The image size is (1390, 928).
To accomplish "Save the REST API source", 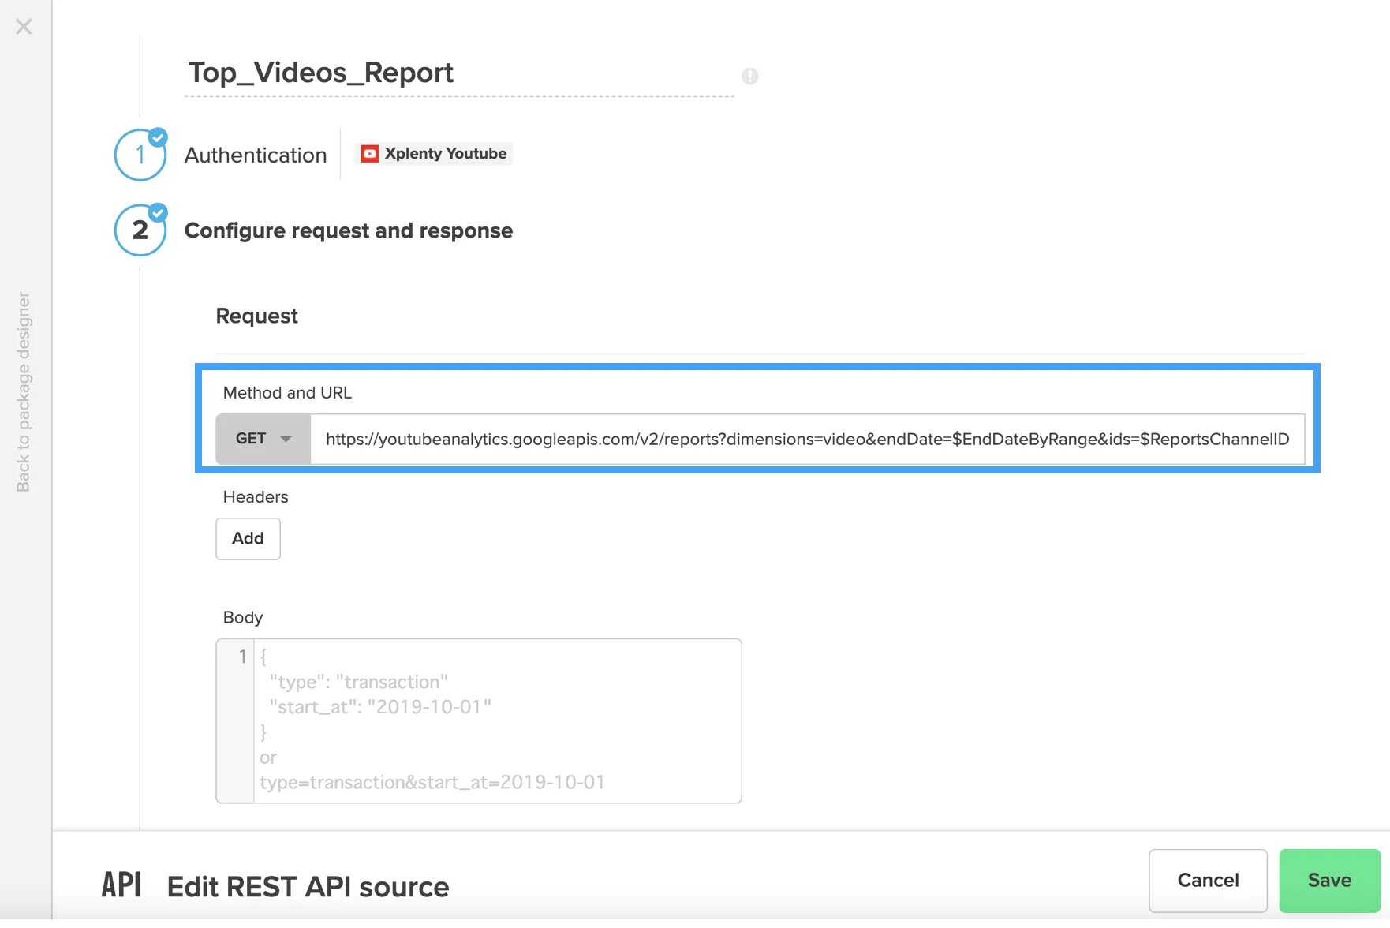I will pos(1329,880).
